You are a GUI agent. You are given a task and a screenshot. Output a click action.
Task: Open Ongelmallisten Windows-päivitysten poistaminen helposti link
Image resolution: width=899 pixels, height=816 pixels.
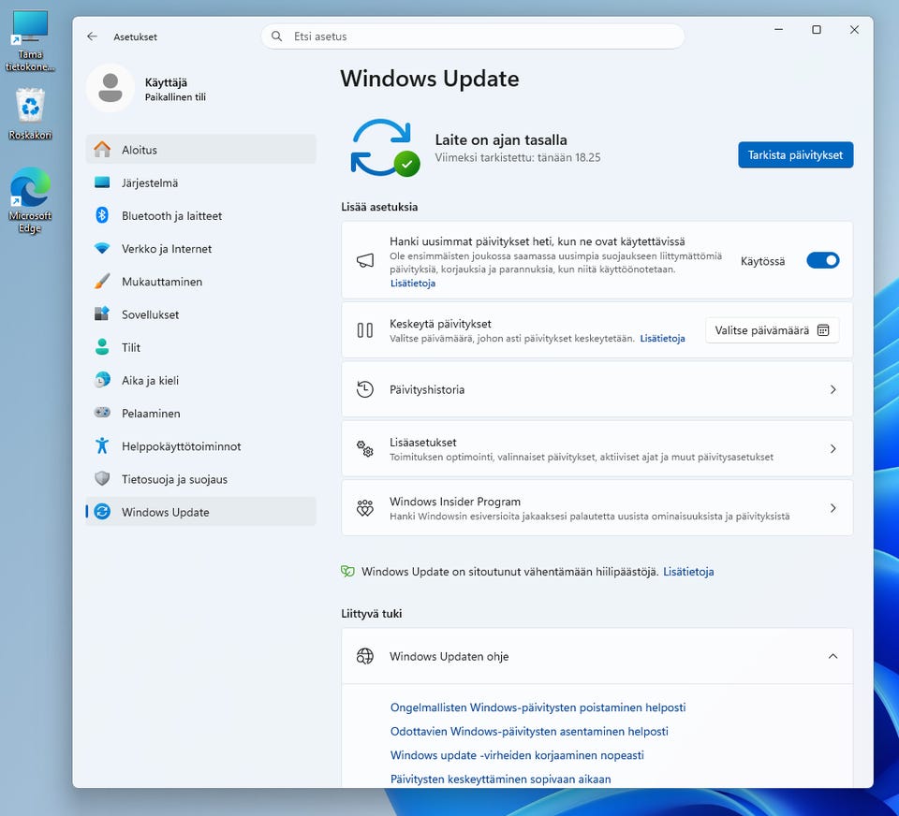(538, 707)
